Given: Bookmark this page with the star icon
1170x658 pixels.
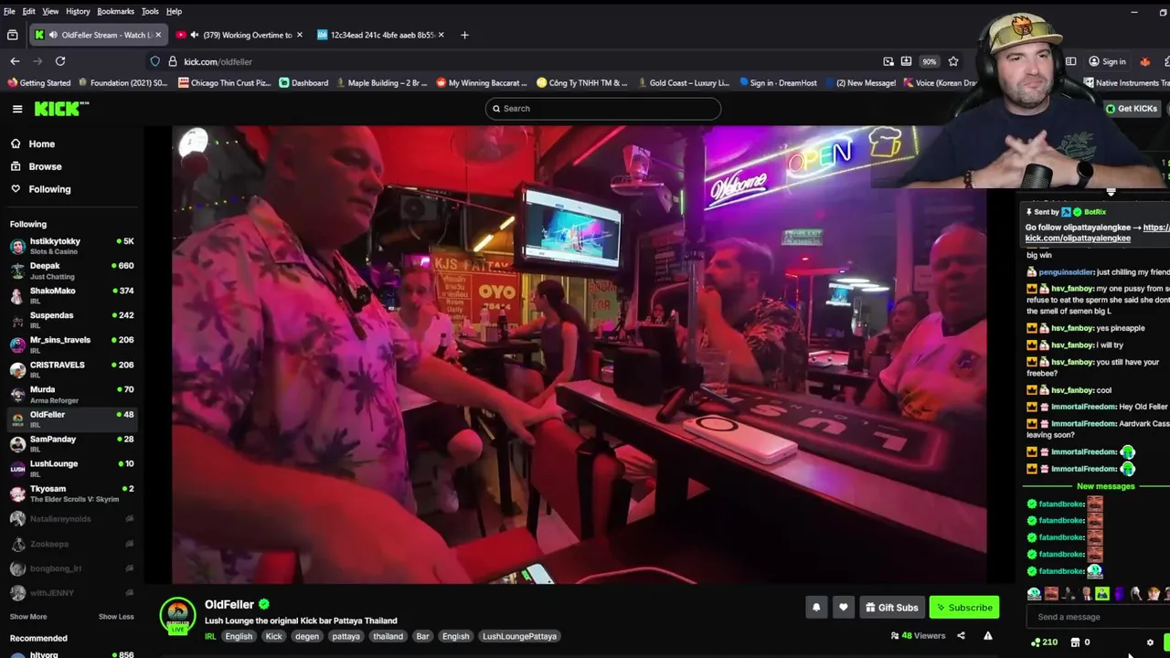Looking at the screenshot, I should [953, 61].
